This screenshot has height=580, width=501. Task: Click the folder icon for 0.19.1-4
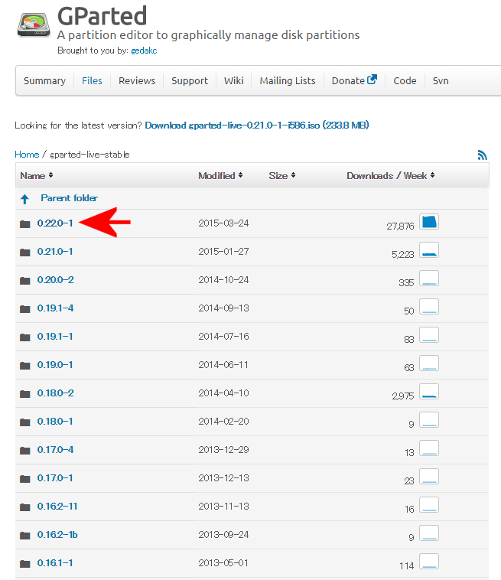[x=24, y=309]
